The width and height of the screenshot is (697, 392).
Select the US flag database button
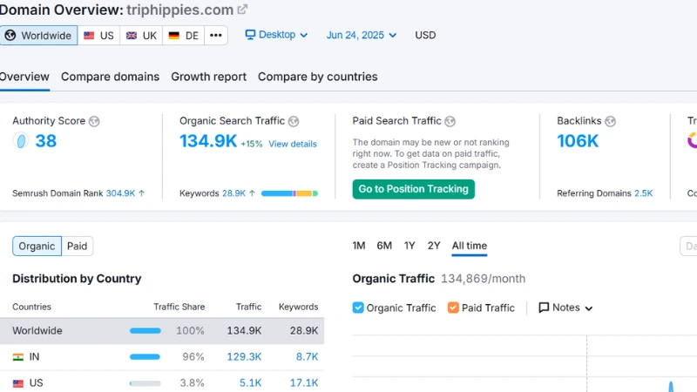[x=98, y=36]
